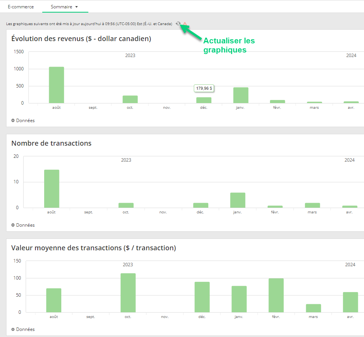Open the E-commerce tab
This screenshot has width=364, height=337.
(21, 7)
